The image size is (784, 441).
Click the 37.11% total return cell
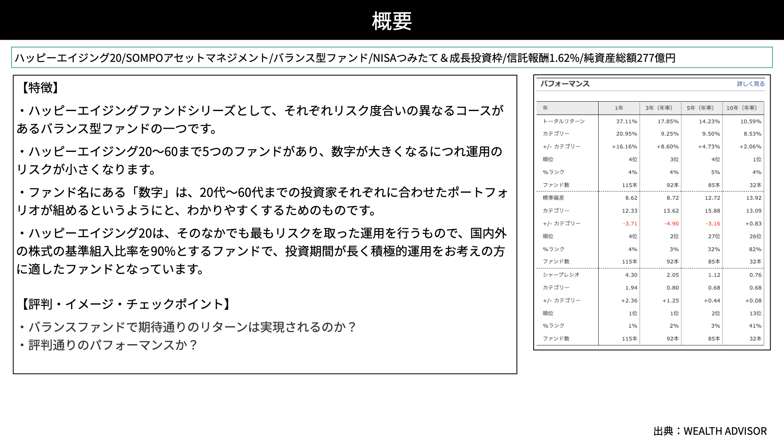(627, 121)
